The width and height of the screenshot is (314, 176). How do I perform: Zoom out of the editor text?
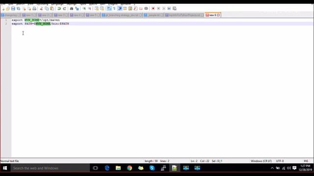[89, 9]
